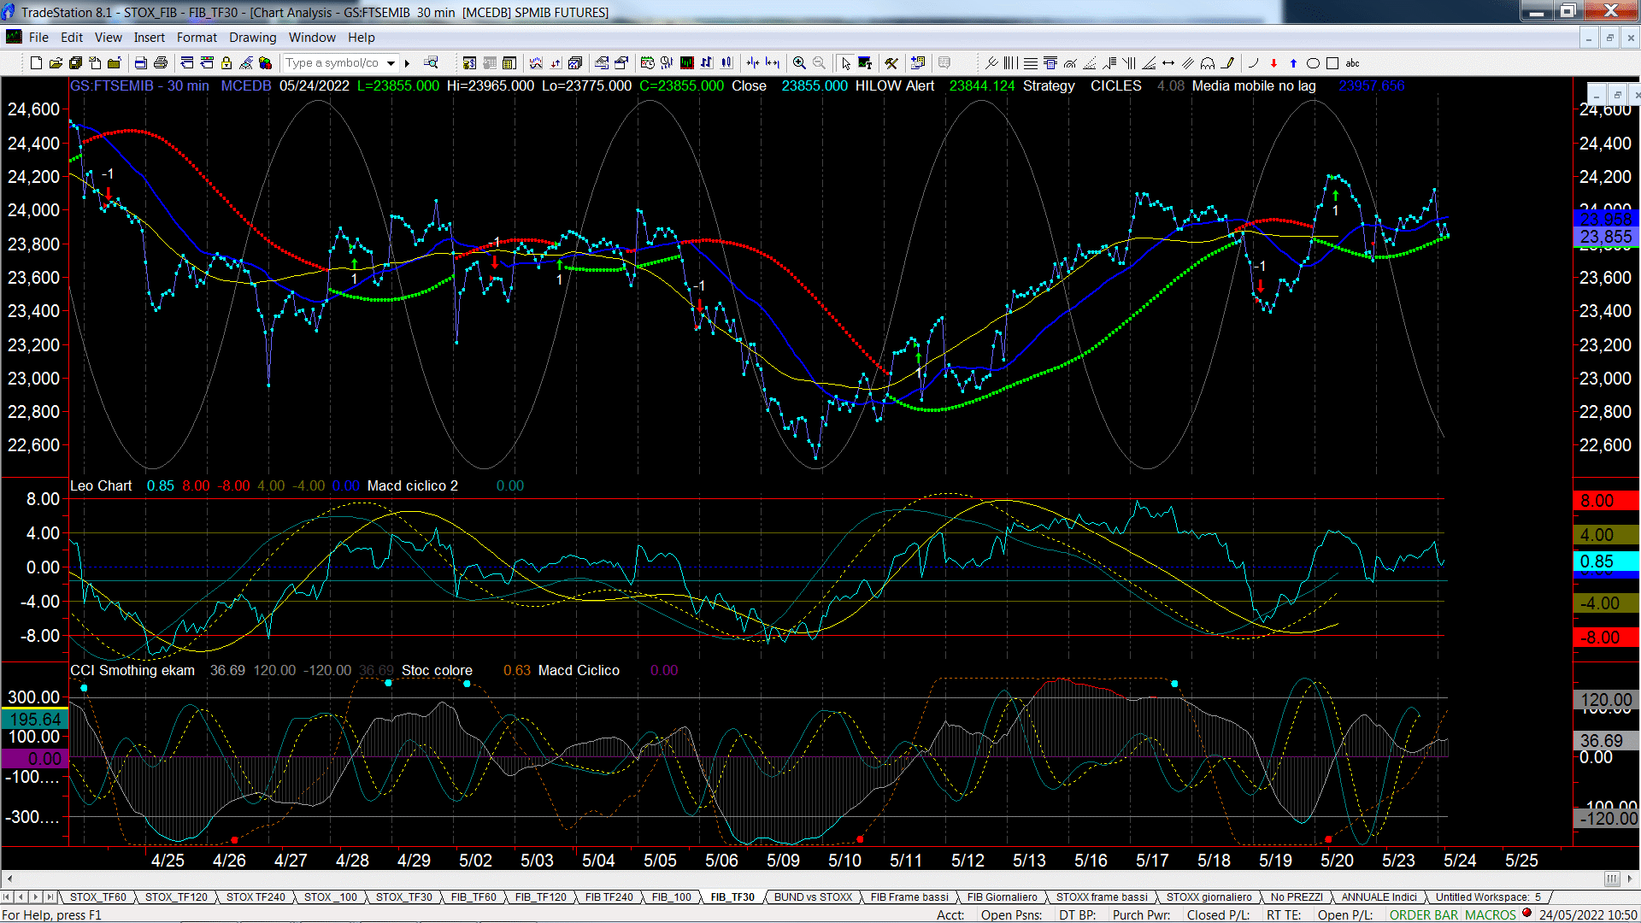Select the pencil trendline drawing tool
Image resolution: width=1641 pixels, height=923 pixels.
[1227, 63]
